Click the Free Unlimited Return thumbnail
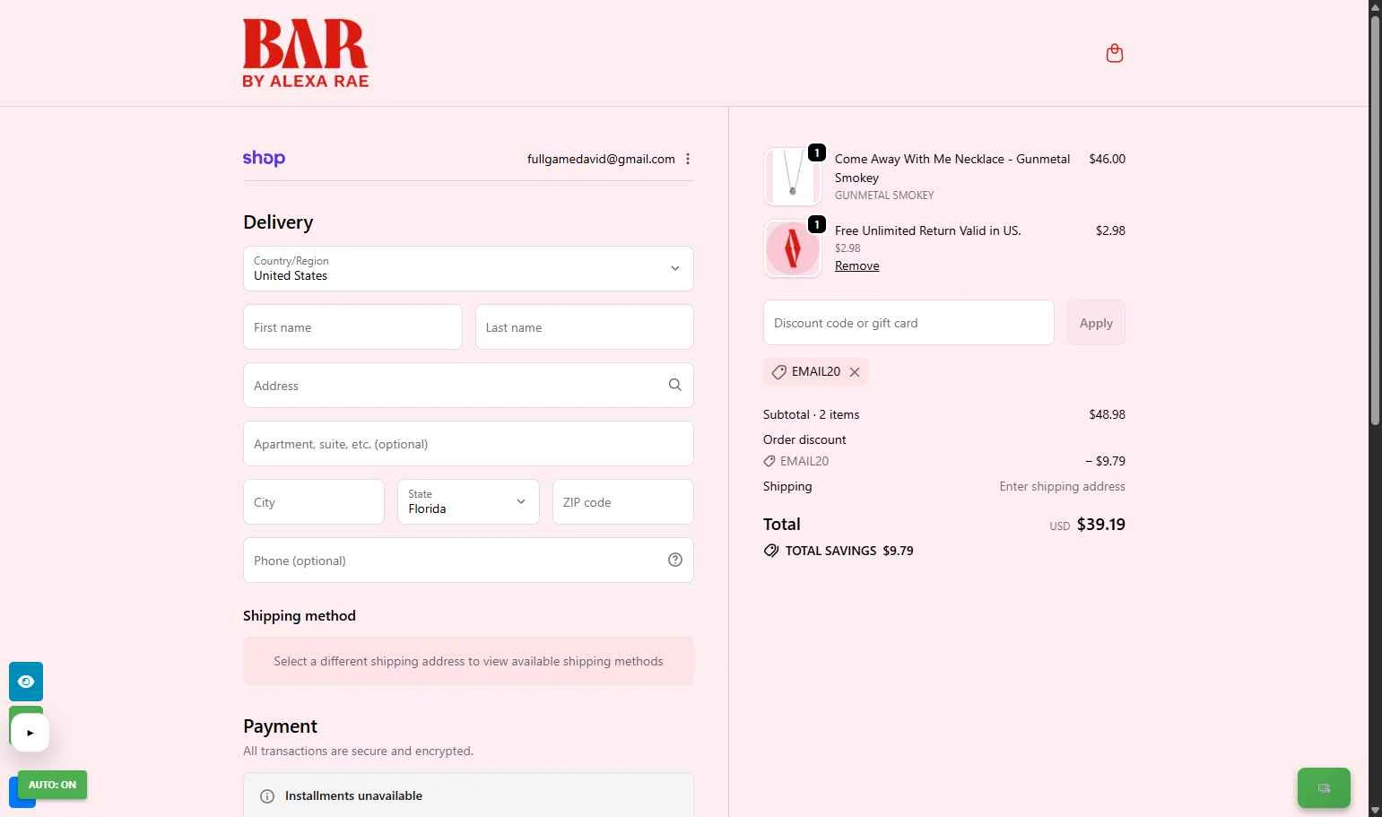The image size is (1382, 817). pyautogui.click(x=792, y=248)
